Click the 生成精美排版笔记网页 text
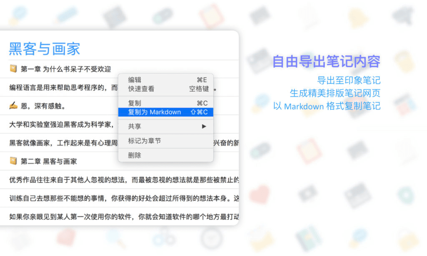Image resolution: width=427 pixels, height=256 pixels. pos(335,93)
